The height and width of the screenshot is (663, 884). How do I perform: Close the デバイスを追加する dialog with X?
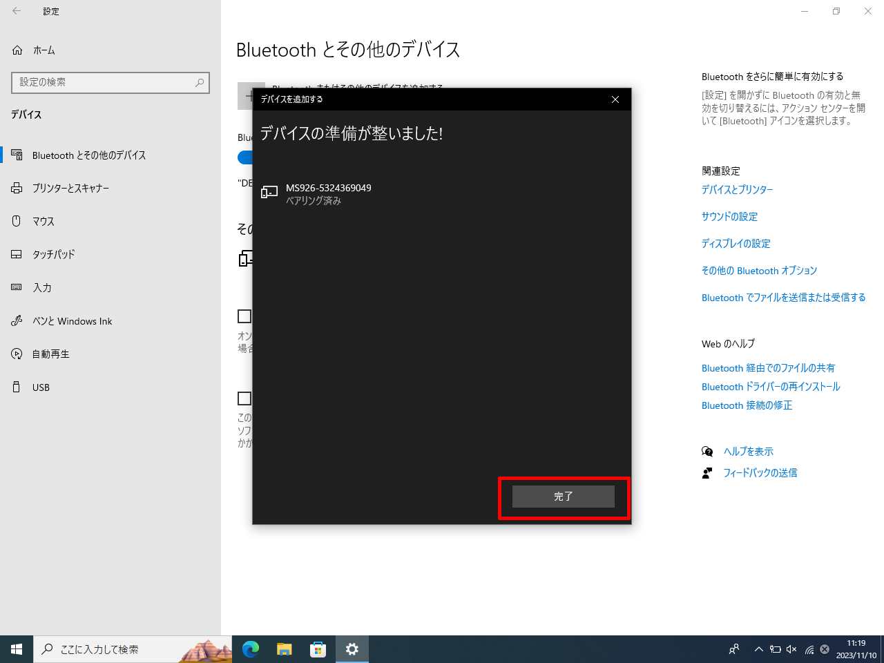pos(615,99)
